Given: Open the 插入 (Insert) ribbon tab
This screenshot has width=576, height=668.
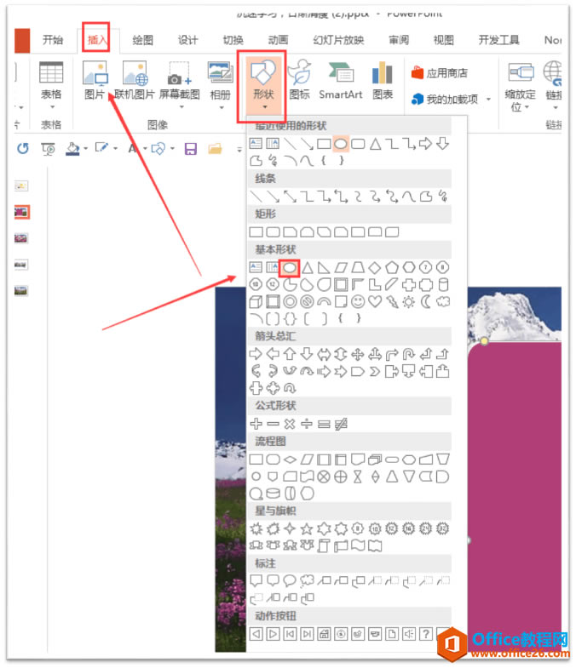Looking at the screenshot, I should tap(96, 40).
